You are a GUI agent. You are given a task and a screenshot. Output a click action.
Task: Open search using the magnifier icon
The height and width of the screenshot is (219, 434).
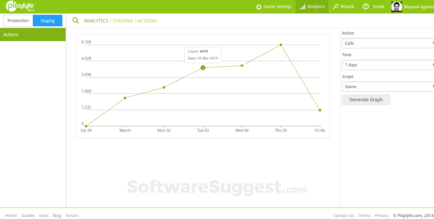pyautogui.click(x=76, y=20)
